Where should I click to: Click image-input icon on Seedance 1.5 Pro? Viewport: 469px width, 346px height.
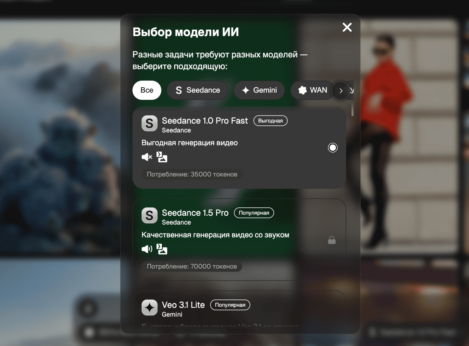[162, 249]
